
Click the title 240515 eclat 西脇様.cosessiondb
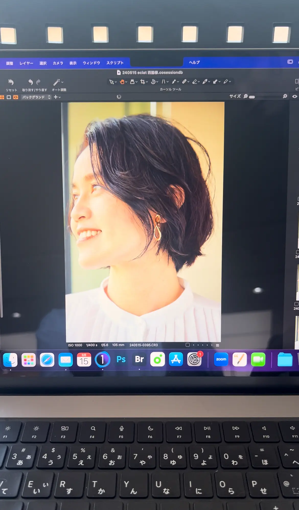[152, 72]
